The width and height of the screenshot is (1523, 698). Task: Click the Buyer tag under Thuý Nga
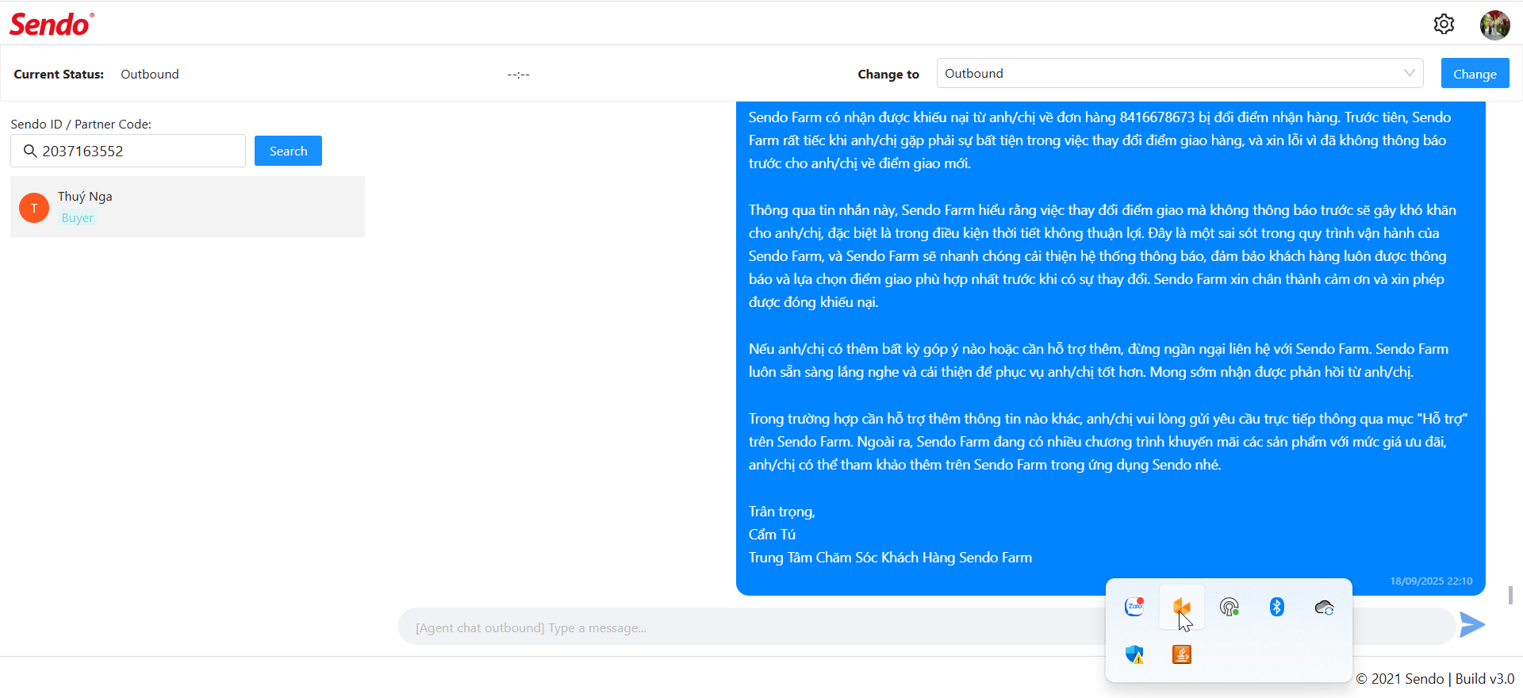coord(77,218)
